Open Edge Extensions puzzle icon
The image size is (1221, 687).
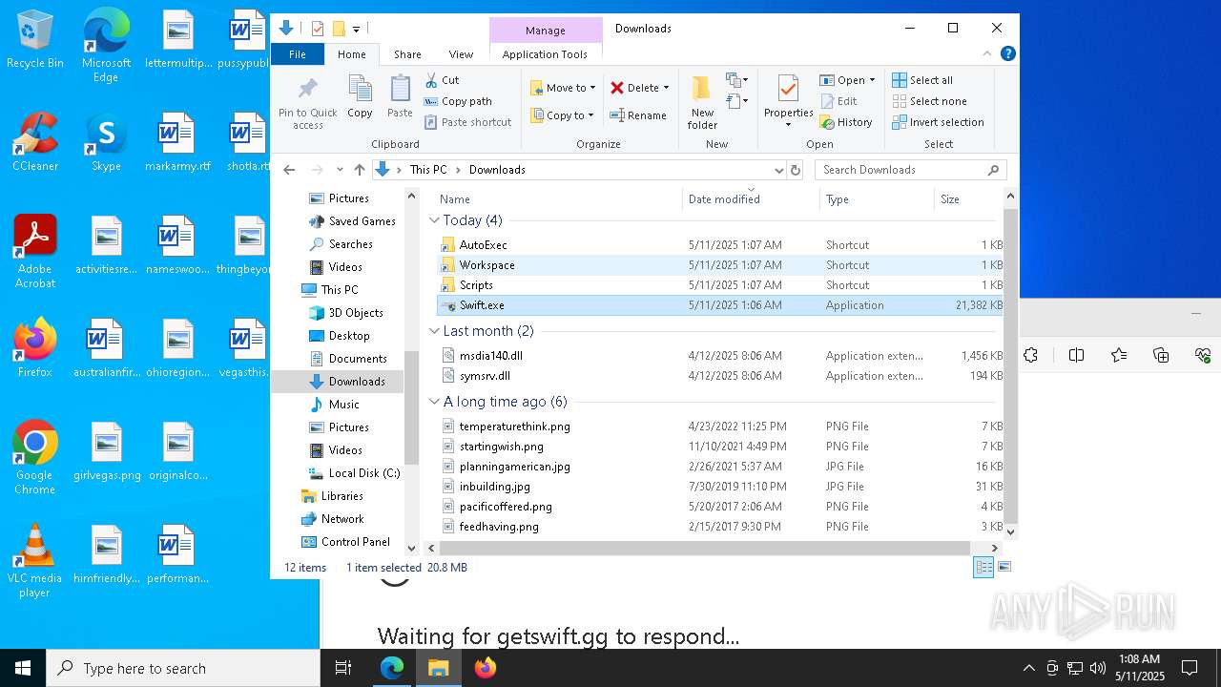click(x=1031, y=355)
